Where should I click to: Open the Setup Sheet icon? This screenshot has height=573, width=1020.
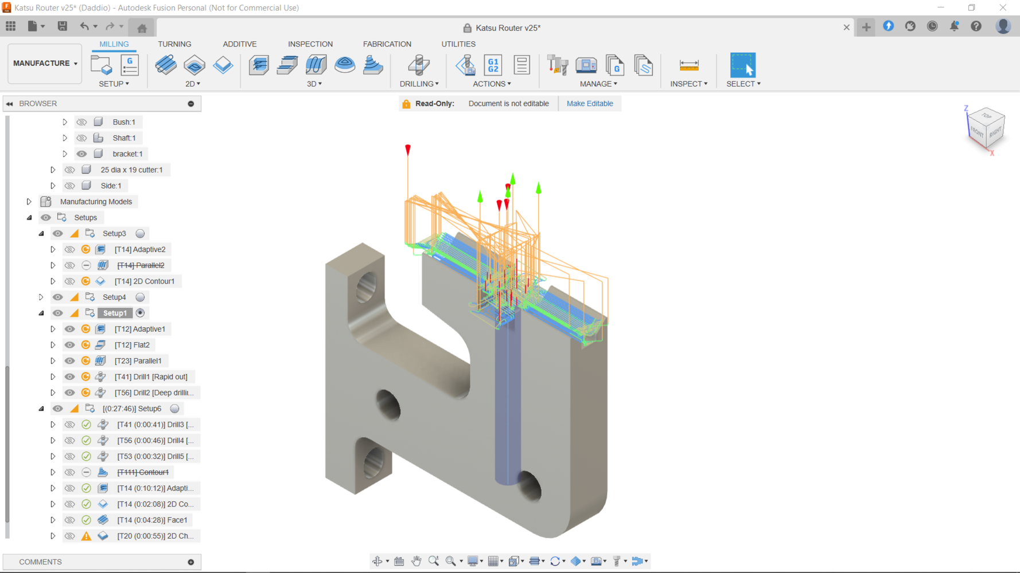click(521, 65)
